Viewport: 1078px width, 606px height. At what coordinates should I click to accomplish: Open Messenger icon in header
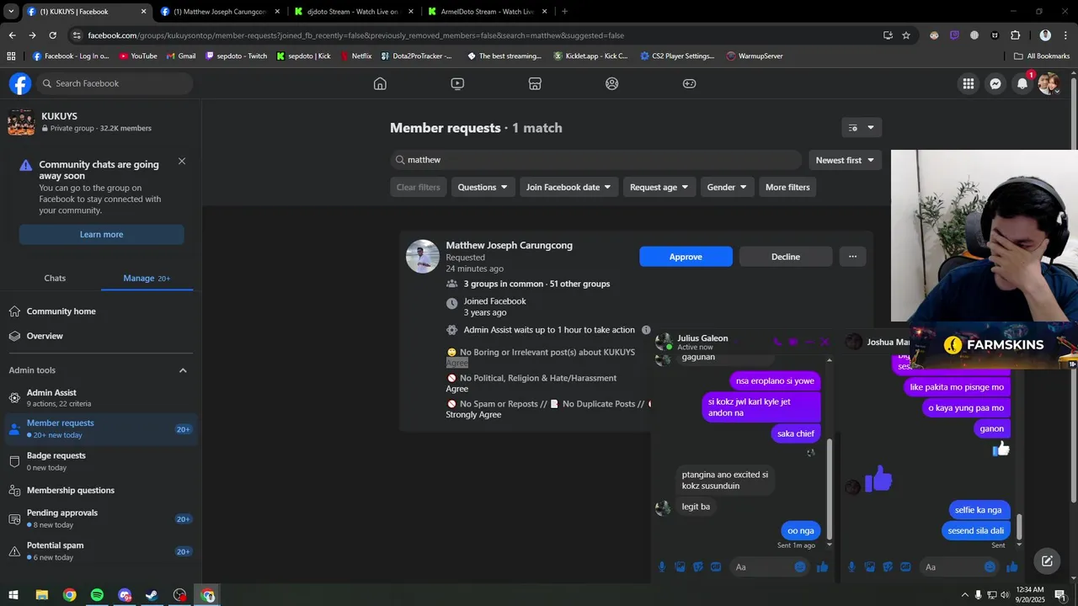point(995,83)
